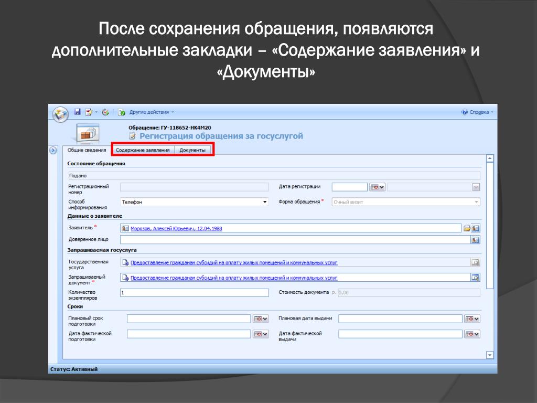Click the Дата регистрации date field
Image resolution: width=537 pixels, height=403 pixels.
coord(349,187)
